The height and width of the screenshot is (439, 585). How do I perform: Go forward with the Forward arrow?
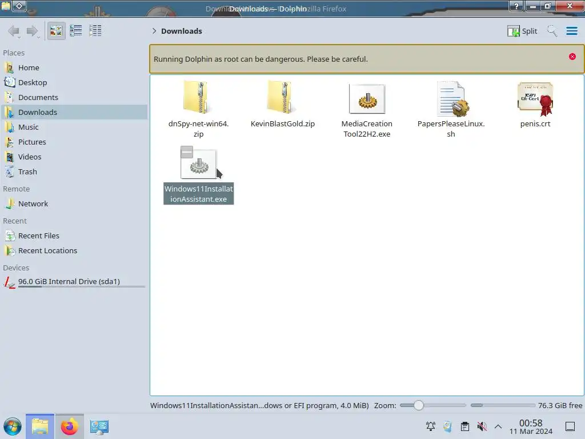[33, 31]
